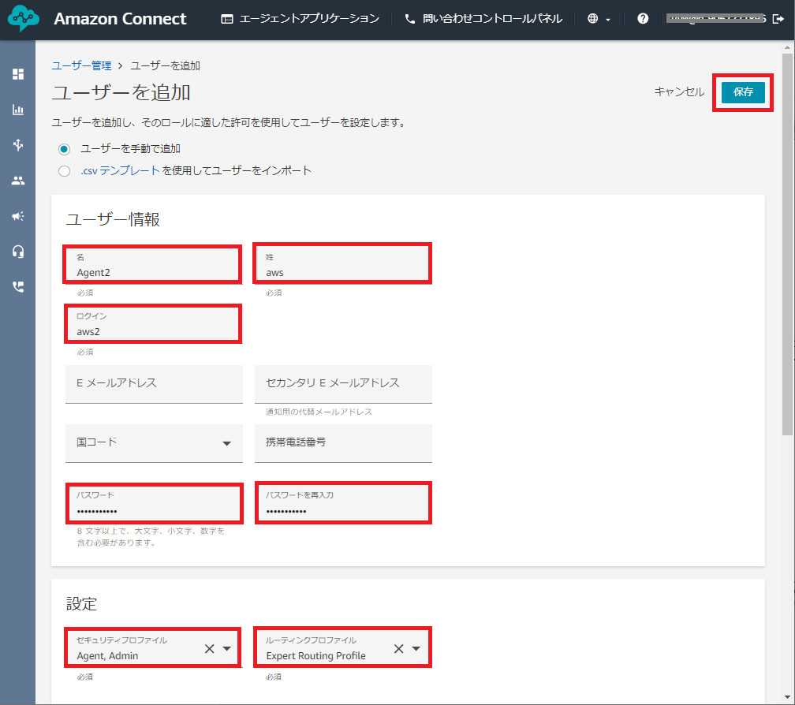Click the E メールアドレス field
This screenshot has height=705, width=795.
pos(154,384)
